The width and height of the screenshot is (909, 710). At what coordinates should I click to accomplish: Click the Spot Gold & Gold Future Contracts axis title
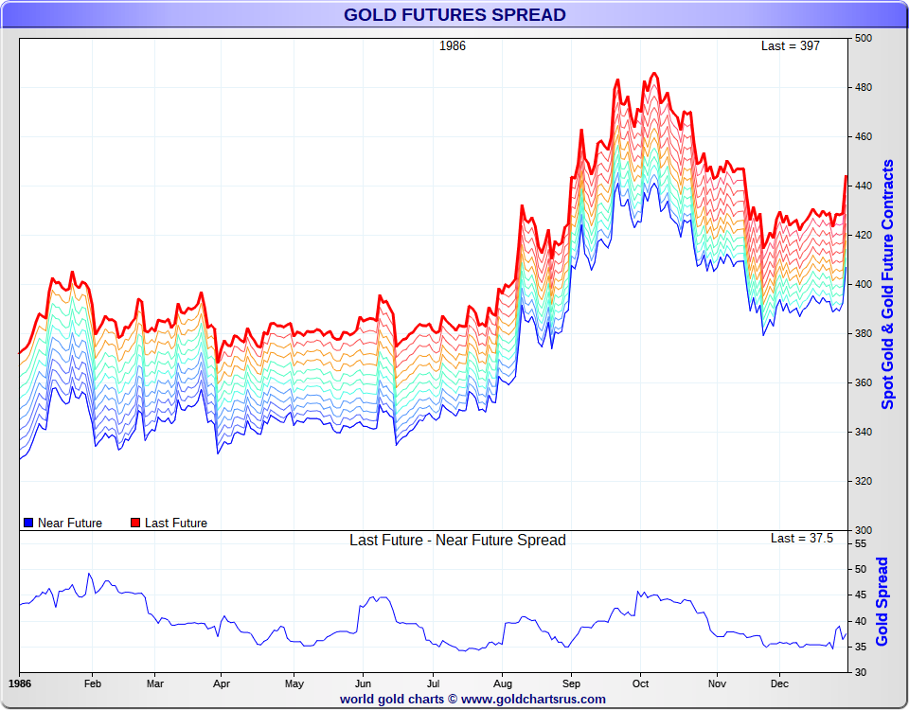pyautogui.click(x=887, y=284)
